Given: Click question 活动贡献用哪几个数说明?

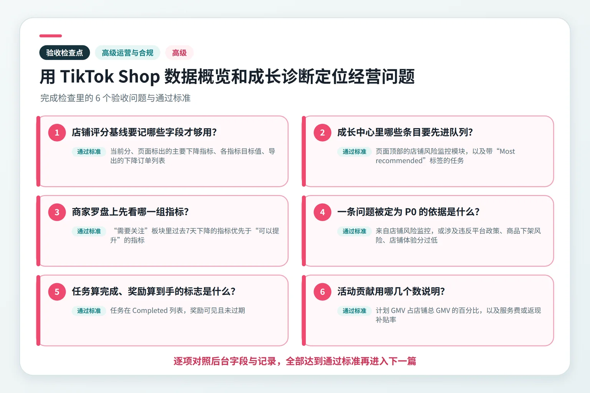Looking at the screenshot, I should coord(391,292).
